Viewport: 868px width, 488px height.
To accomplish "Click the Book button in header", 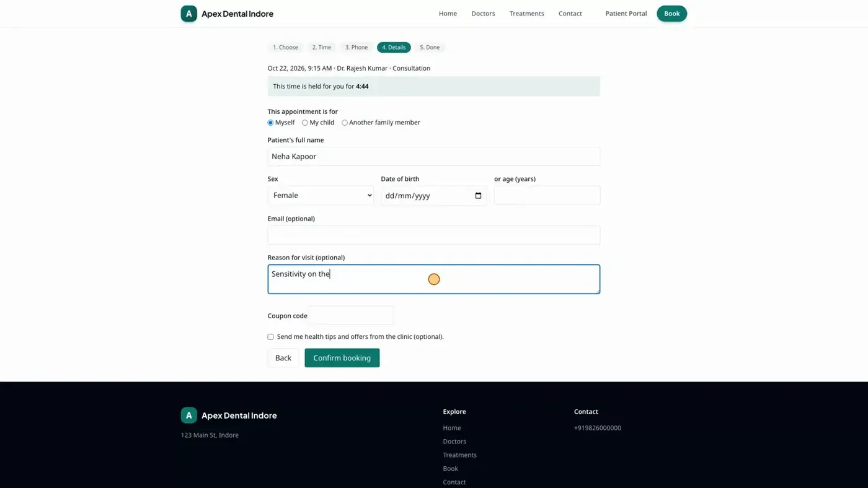I will pyautogui.click(x=672, y=14).
